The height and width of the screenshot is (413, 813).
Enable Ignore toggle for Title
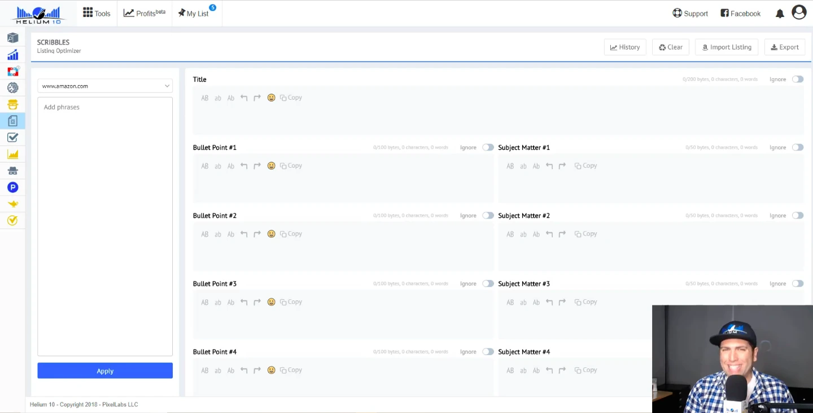click(x=797, y=79)
